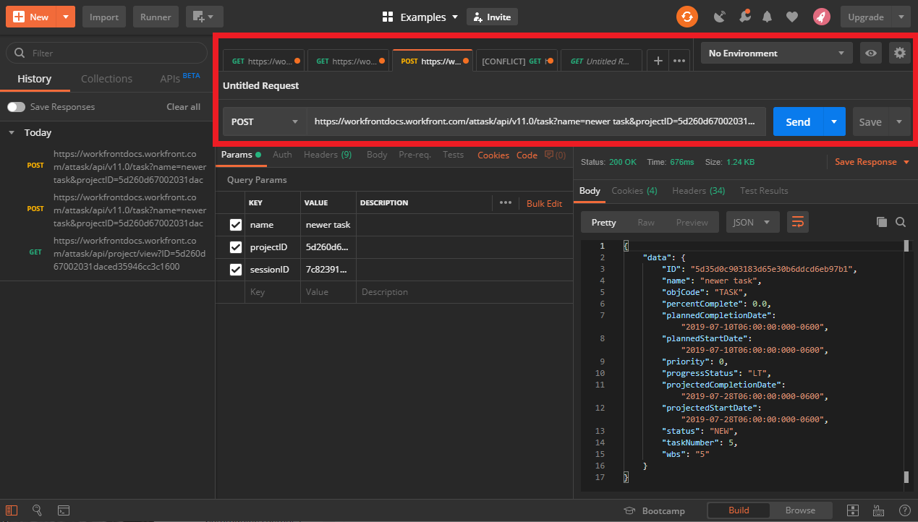Uncheck the name query parameter
This screenshot has height=522, width=918.
coord(235,225)
